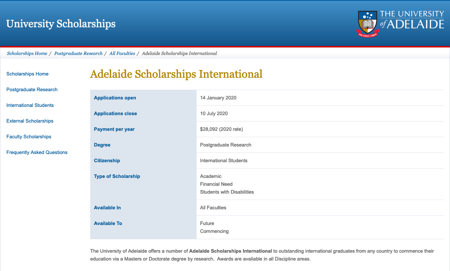Open Scholarships Home in sidebar

tap(27, 74)
